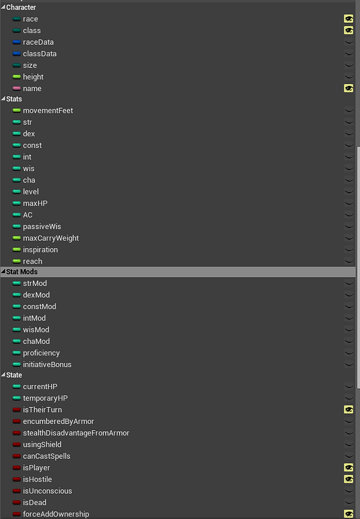Click the green pill beside movementFeet
Viewport: 360px width, 519px height.
pos(17,111)
